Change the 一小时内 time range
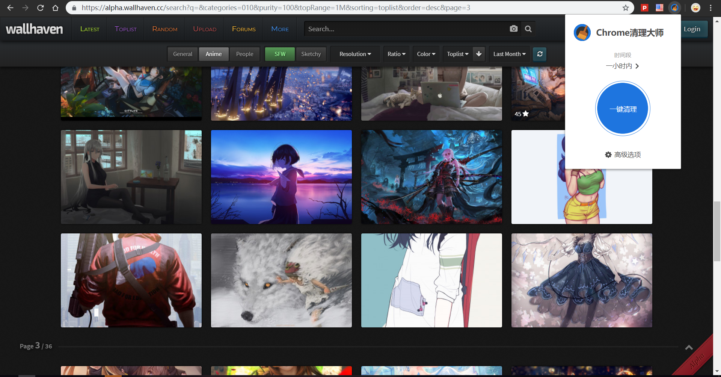Image resolution: width=721 pixels, height=377 pixels. 622,66
